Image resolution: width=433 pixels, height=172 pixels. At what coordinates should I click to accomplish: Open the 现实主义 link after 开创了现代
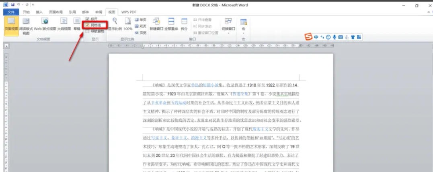click(261, 129)
